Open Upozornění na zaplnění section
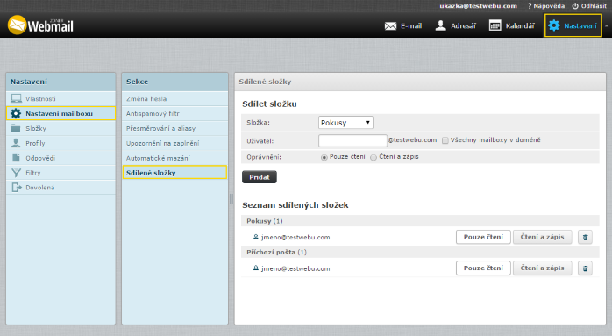The height and width of the screenshot is (336, 612). [x=174, y=143]
